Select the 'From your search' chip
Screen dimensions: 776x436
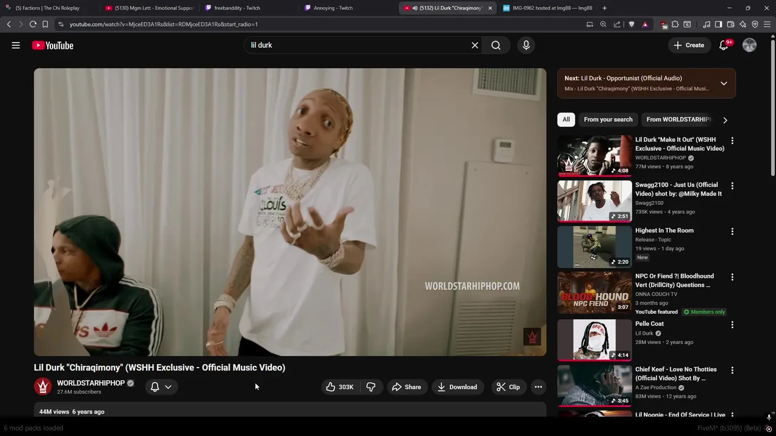coord(608,119)
